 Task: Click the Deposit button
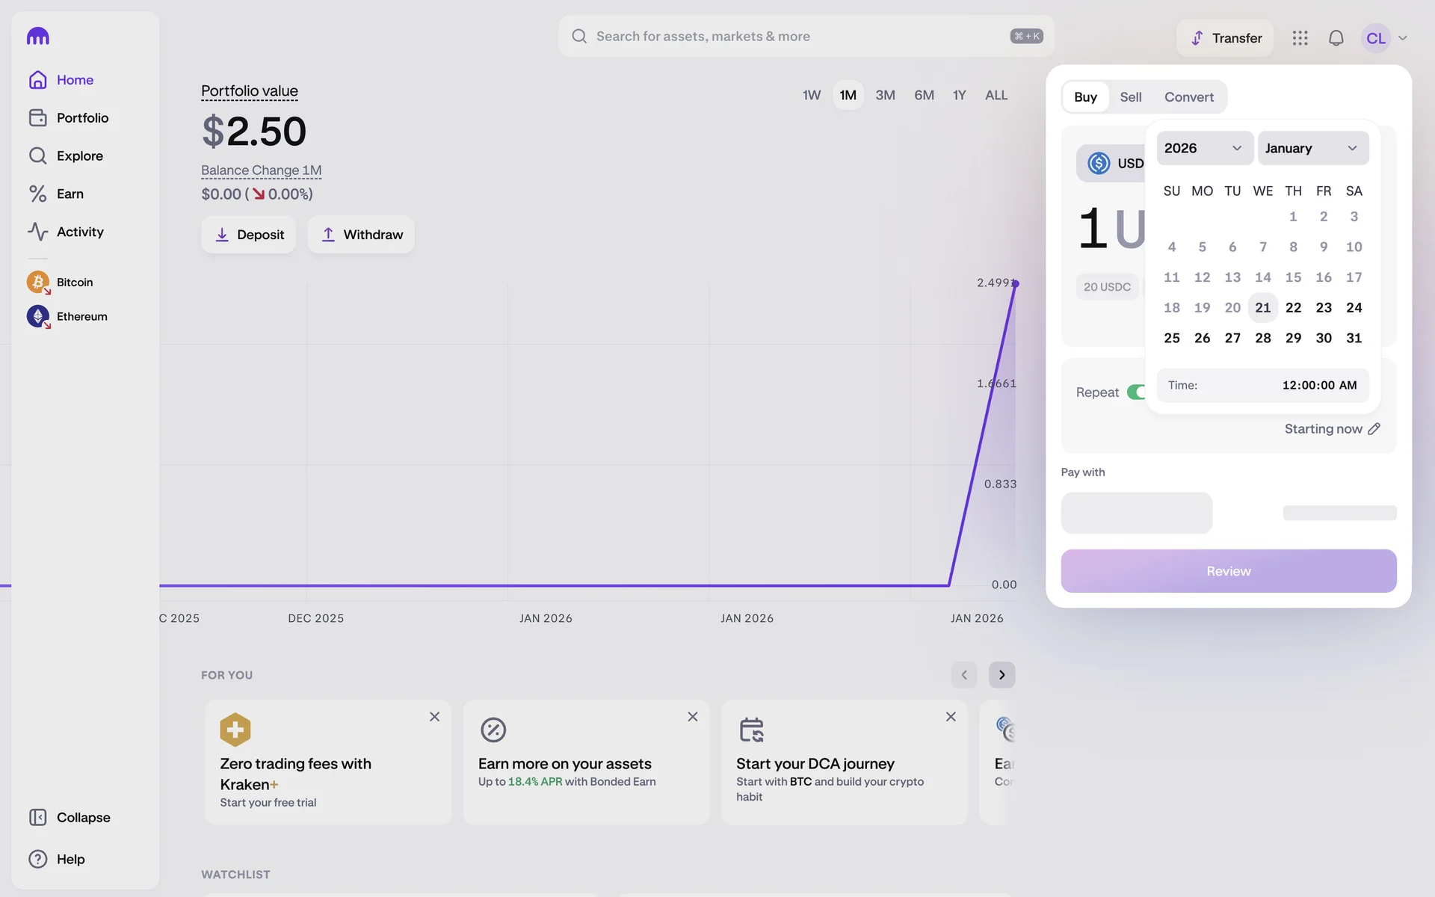248,235
